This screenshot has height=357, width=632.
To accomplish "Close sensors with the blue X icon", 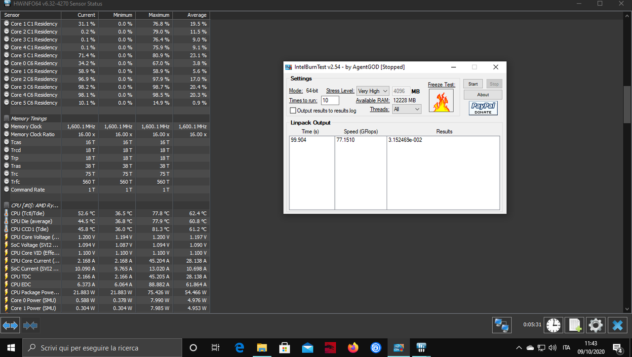I will pyautogui.click(x=617, y=325).
